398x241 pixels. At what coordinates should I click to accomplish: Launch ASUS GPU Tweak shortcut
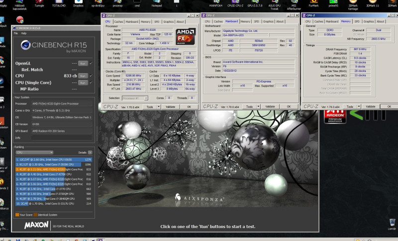pos(275,5)
